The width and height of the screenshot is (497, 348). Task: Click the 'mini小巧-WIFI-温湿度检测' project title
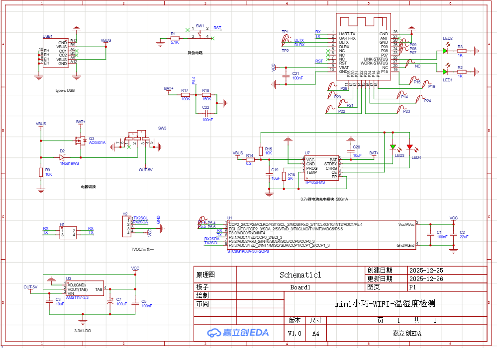click(385, 304)
